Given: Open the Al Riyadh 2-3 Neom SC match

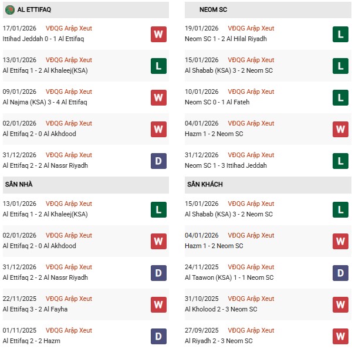Looking at the screenshot, I should click(218, 341).
